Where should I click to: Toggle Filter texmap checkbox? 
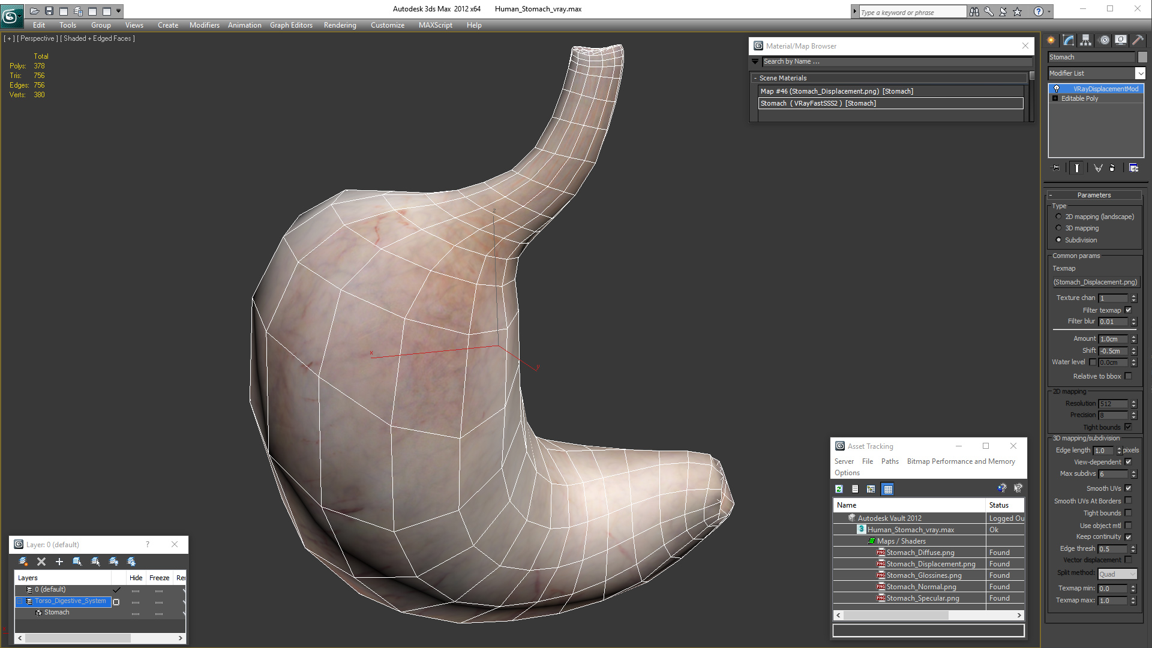coord(1128,310)
